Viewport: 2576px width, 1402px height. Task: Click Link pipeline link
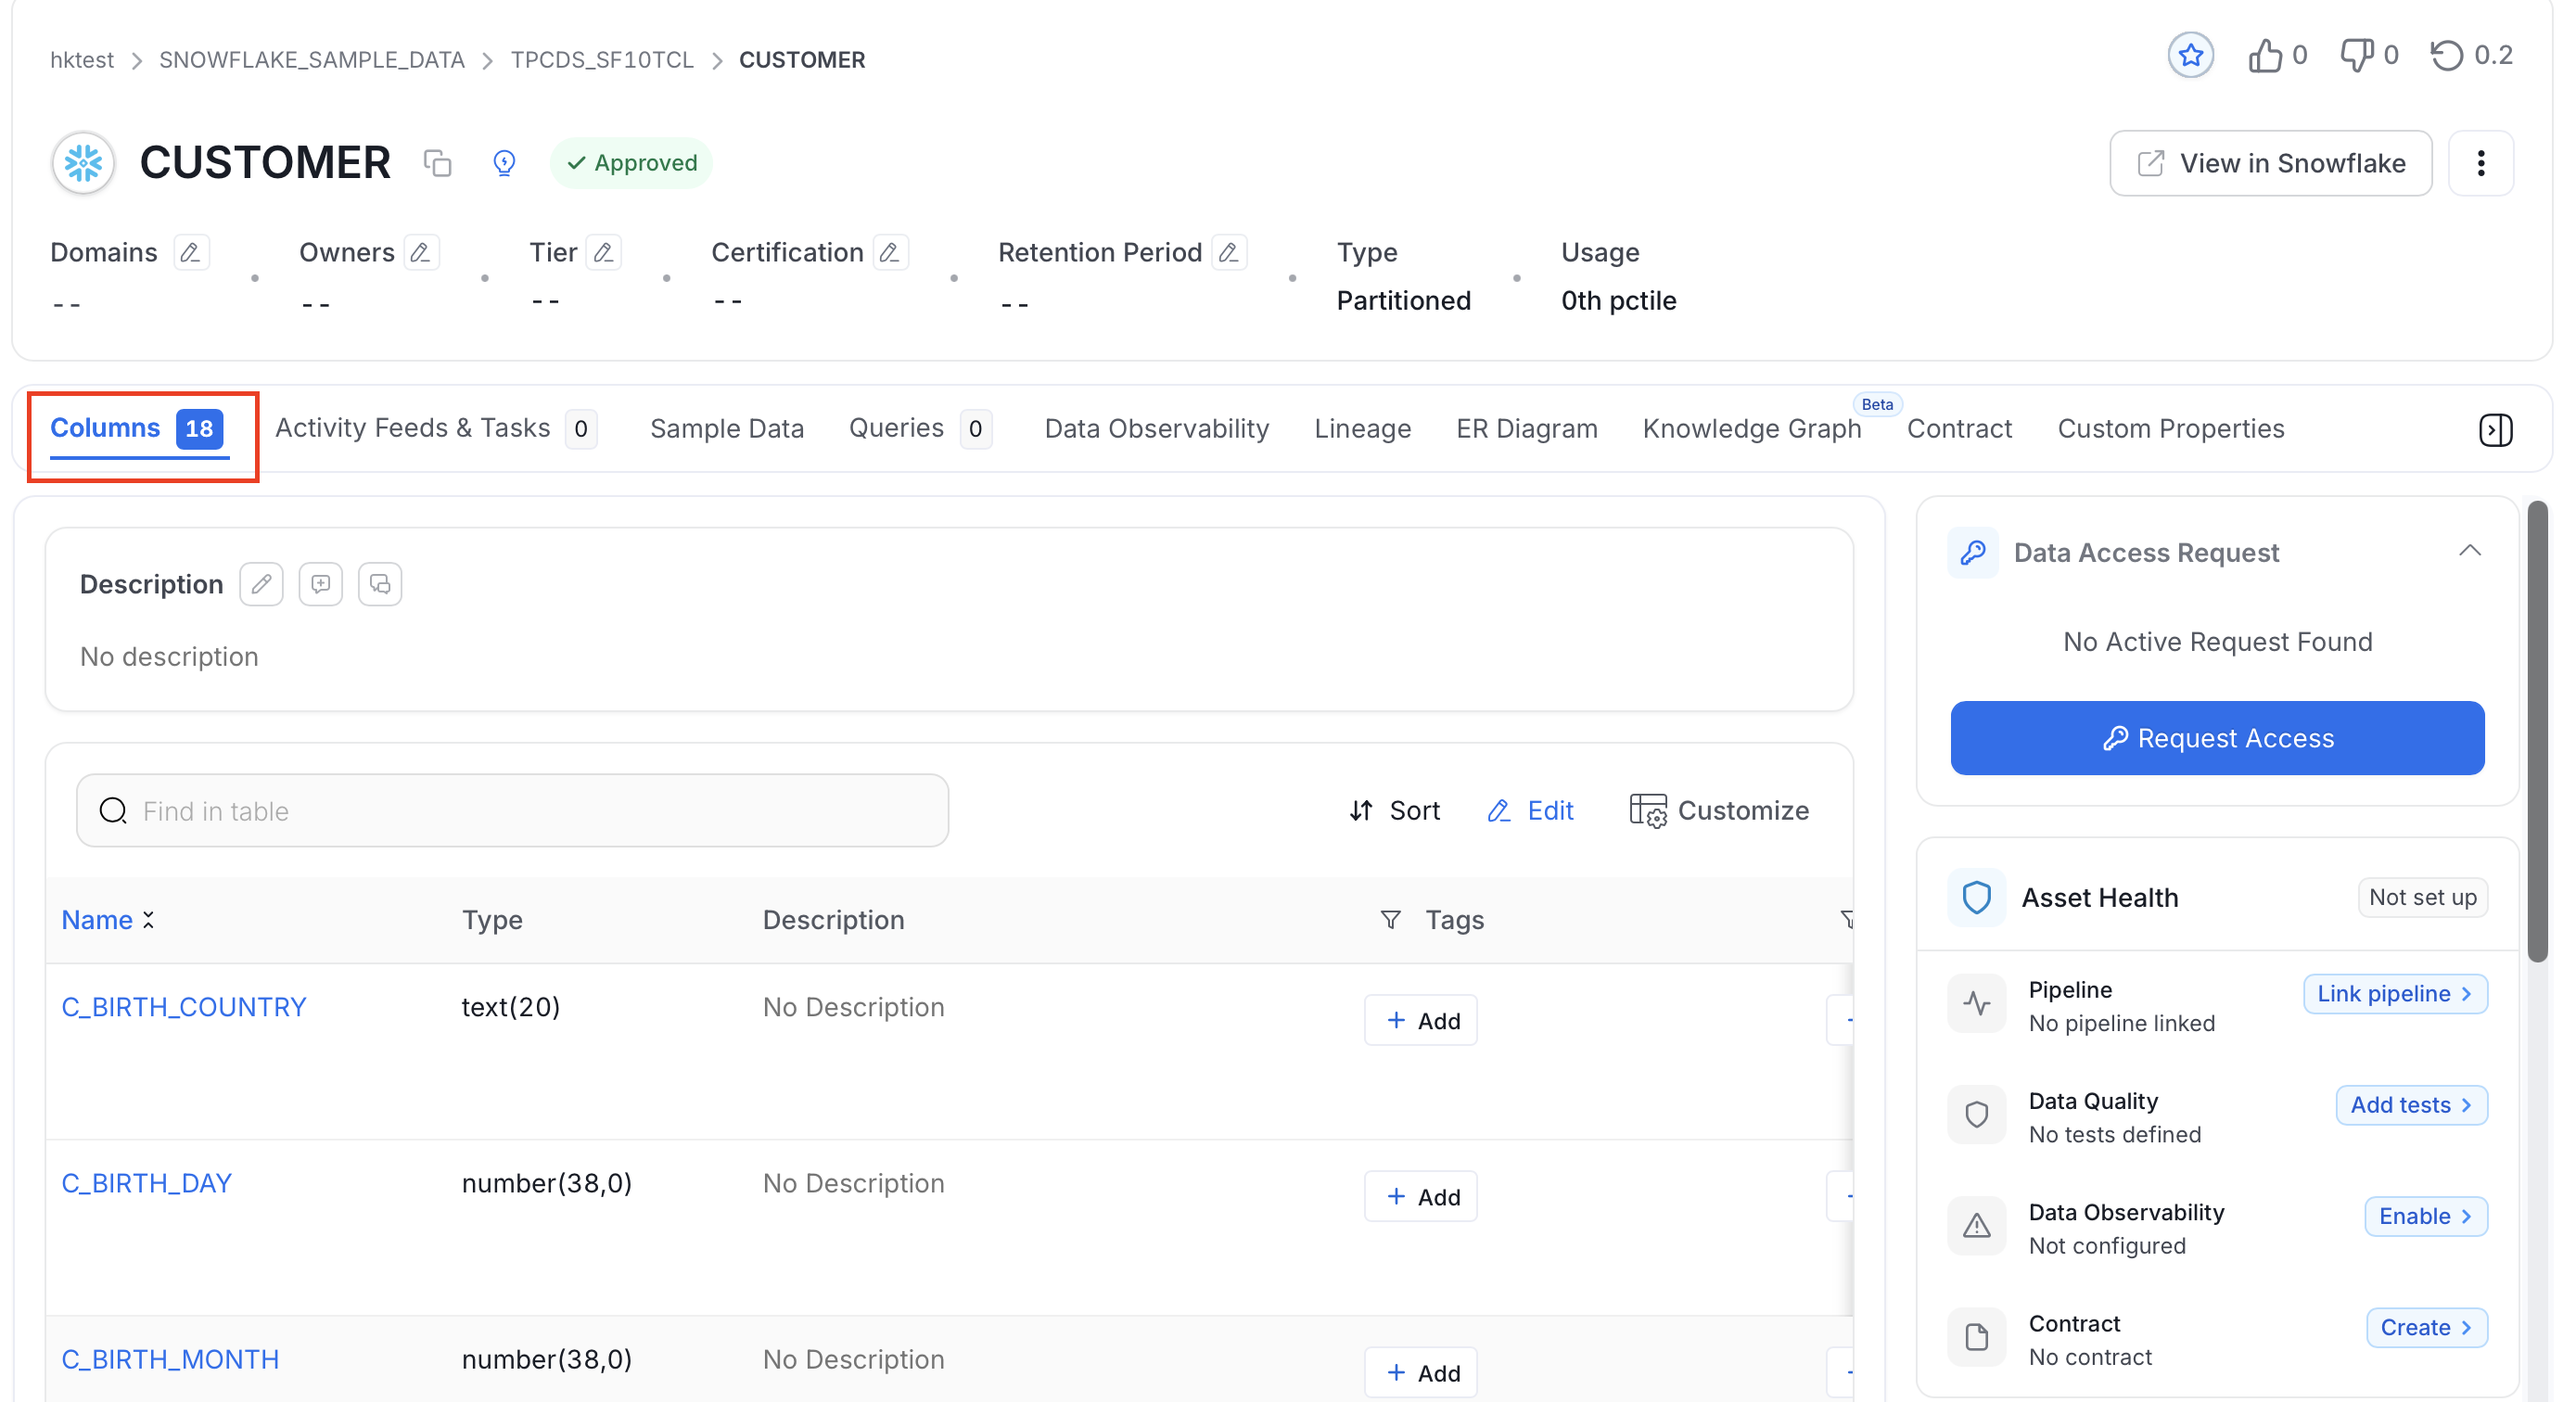pyautogui.click(x=2394, y=993)
